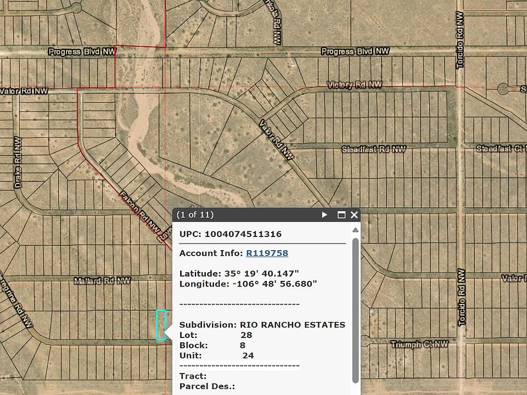Click the Subdivision RIO RANCHO ESTATES text

click(x=262, y=325)
